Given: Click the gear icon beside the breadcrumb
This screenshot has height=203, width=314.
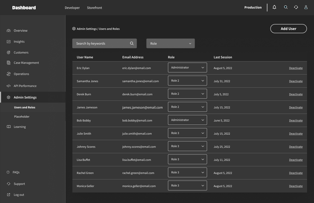Looking at the screenshot, I should coord(74,29).
